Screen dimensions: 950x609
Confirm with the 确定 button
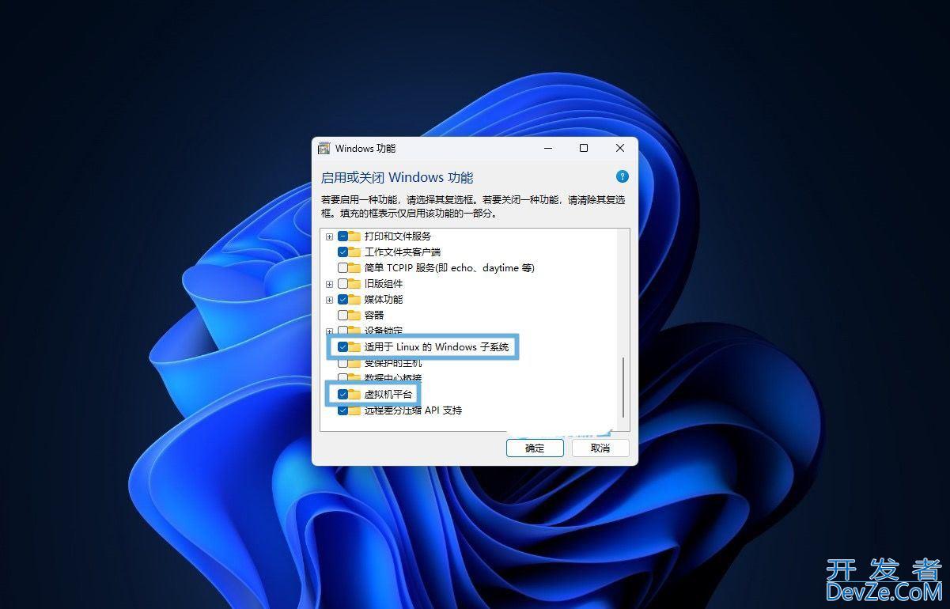[535, 448]
